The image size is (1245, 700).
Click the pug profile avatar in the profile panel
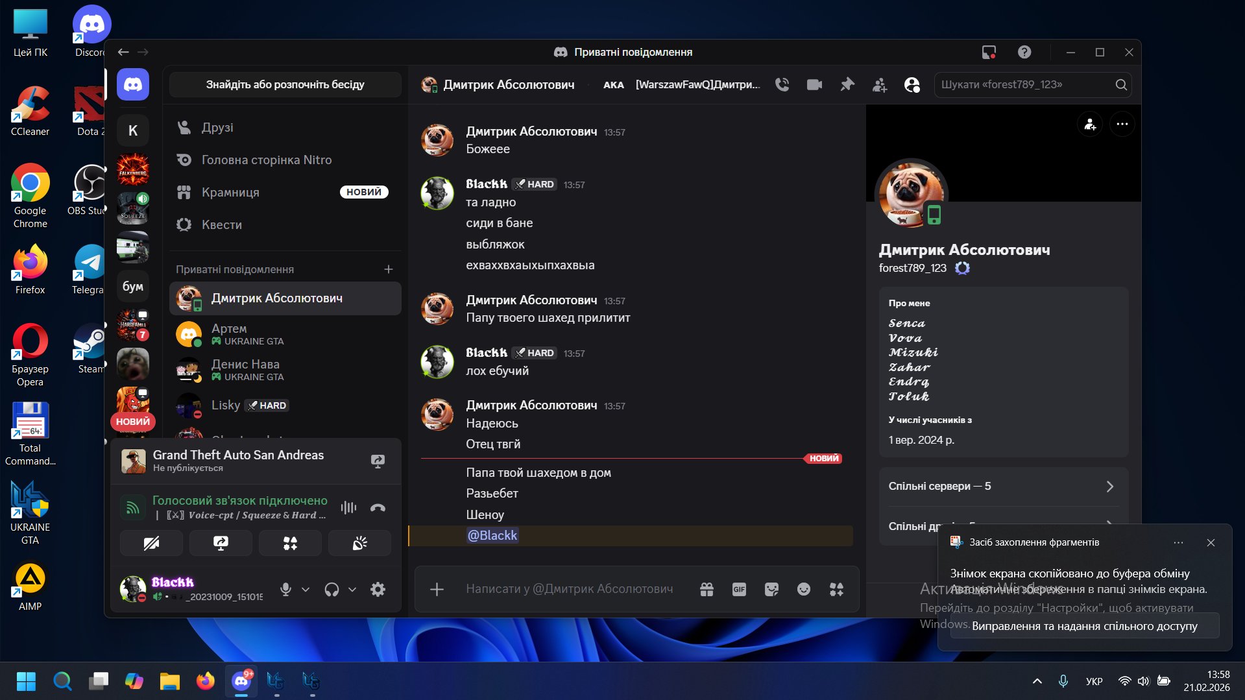point(911,194)
